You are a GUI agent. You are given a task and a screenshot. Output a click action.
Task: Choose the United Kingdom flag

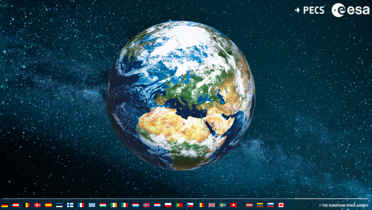tap(212, 205)
